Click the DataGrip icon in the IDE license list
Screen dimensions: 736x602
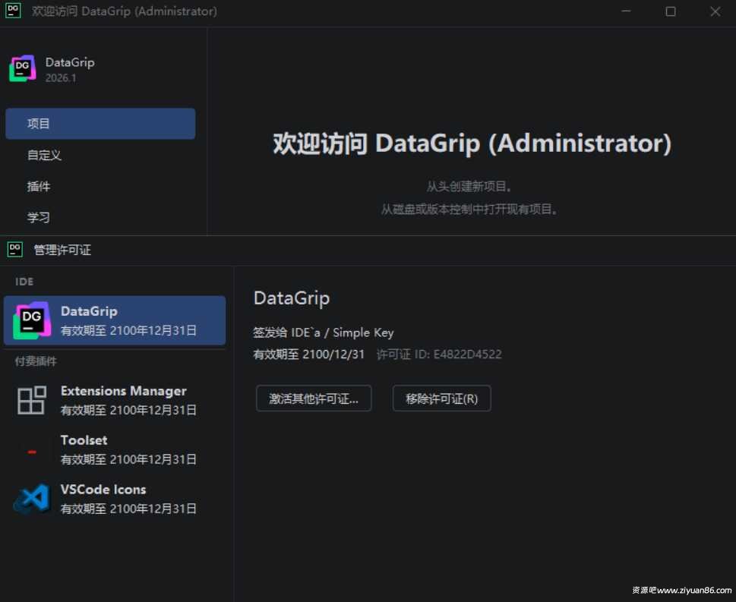pos(32,320)
